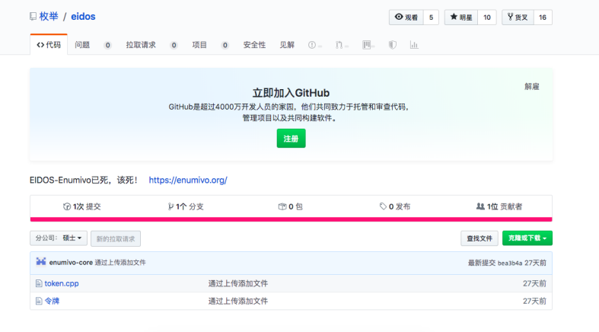The height and width of the screenshot is (332, 599).
Task: Open the https://enumivo.org/ link
Action: point(188,180)
